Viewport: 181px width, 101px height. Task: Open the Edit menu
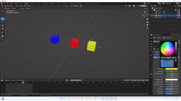tap(7, 3)
